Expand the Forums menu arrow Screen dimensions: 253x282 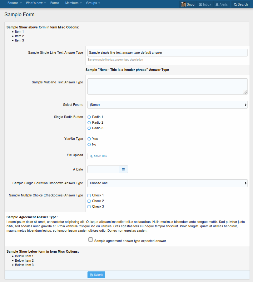tap(21, 3)
